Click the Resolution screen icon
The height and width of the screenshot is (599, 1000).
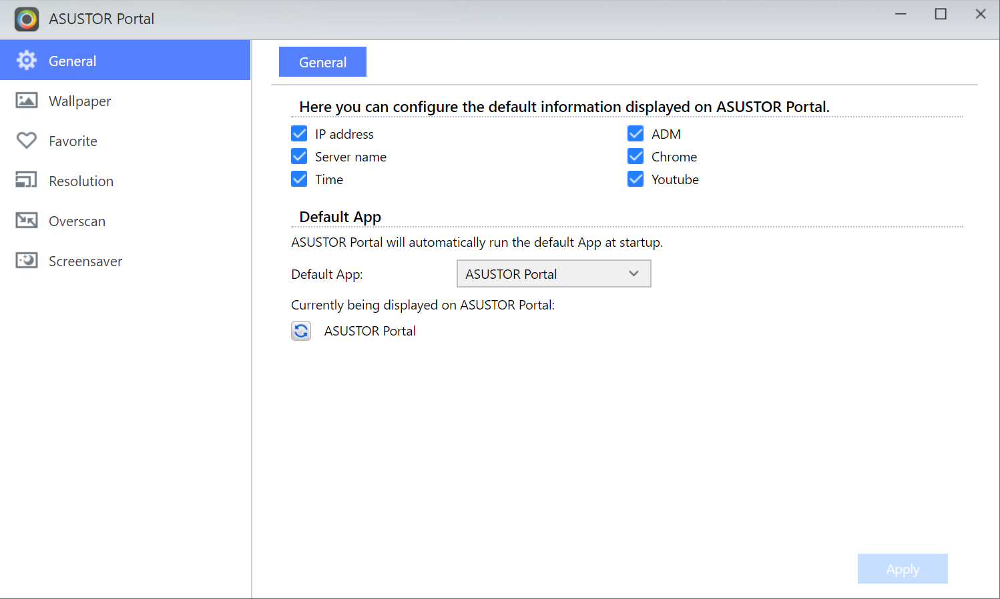click(x=27, y=180)
